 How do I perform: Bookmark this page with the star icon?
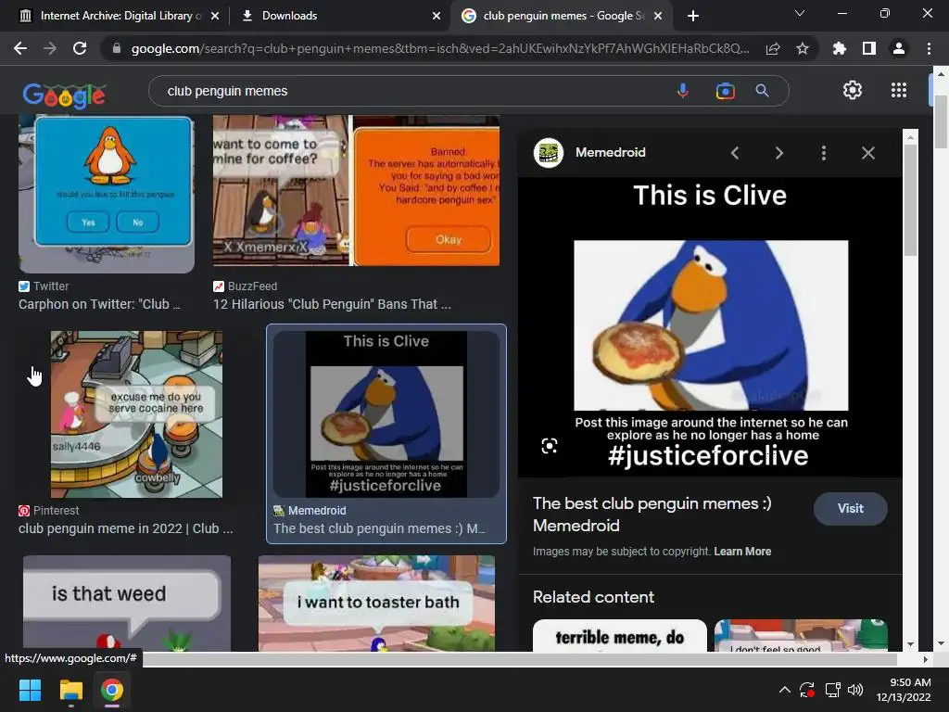click(802, 48)
